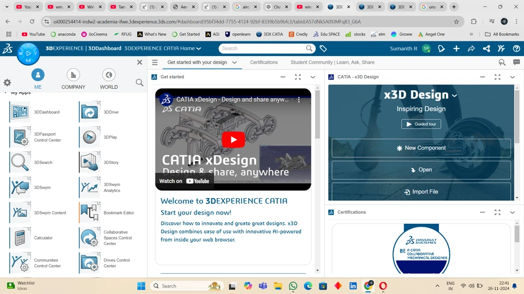Open Drives Control Center app
This screenshot has width=524, height=294.
pos(90,263)
